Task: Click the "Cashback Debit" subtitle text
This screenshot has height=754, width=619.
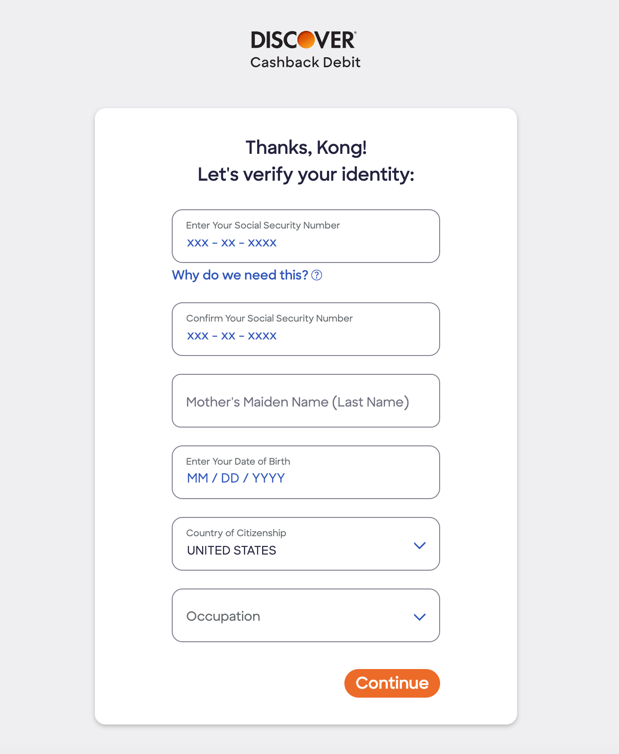Action: coord(305,62)
